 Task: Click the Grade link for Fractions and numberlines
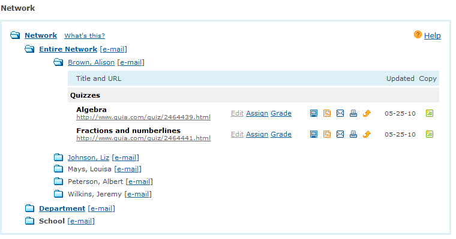281,134
